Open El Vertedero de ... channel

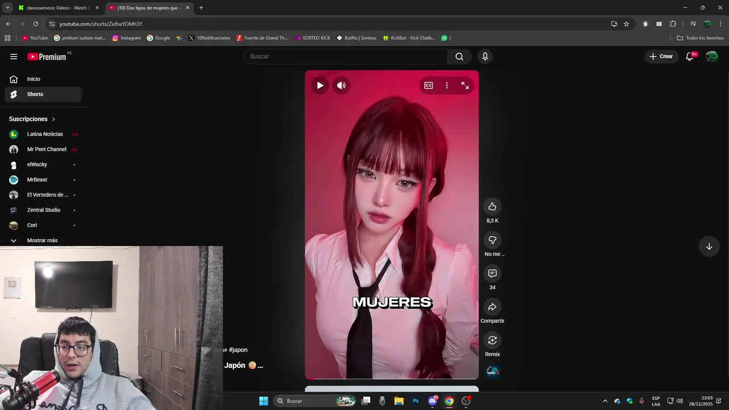click(x=43, y=195)
